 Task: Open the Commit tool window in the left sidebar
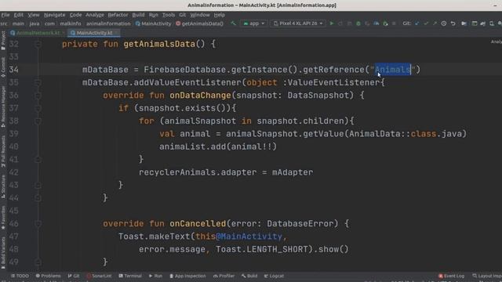point(3,67)
